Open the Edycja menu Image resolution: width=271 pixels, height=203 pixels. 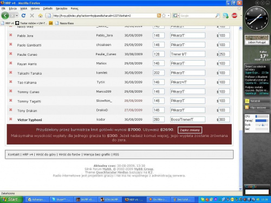(x=12, y=9)
